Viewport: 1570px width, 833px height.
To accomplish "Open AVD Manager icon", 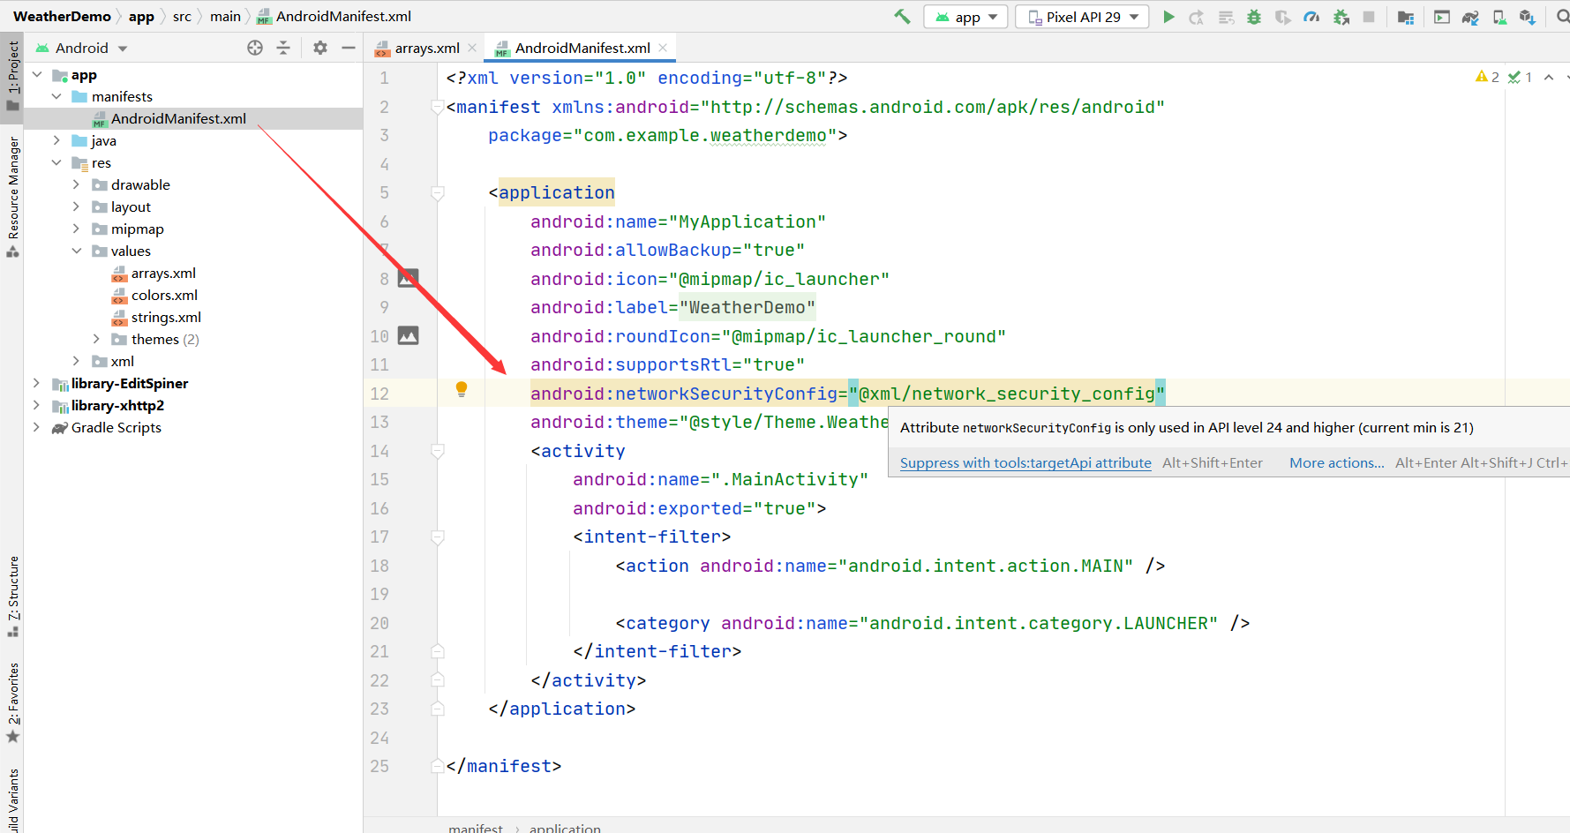I will pyautogui.click(x=1499, y=17).
